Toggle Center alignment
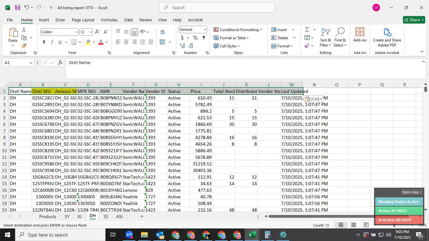The width and height of the screenshot is (429, 241). coord(126,42)
